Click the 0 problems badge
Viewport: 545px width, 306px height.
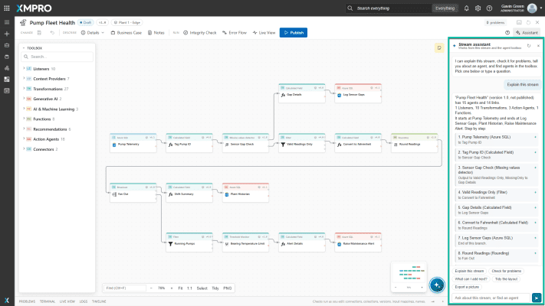coord(496,22)
